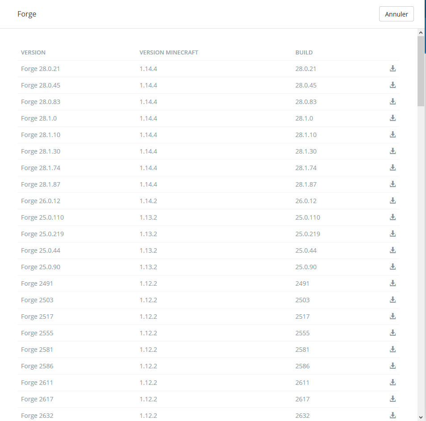Select the Forge 2632 version name
The image size is (426, 421).
click(x=37, y=416)
